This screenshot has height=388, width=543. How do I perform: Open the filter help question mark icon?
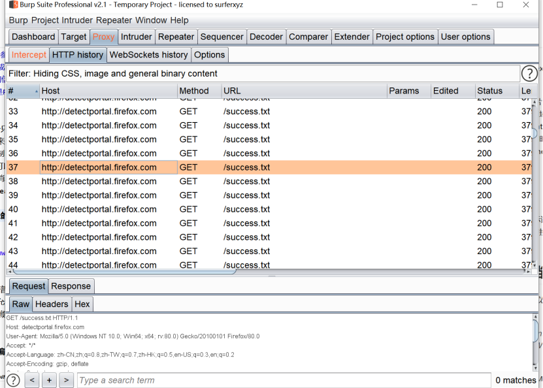tap(529, 74)
